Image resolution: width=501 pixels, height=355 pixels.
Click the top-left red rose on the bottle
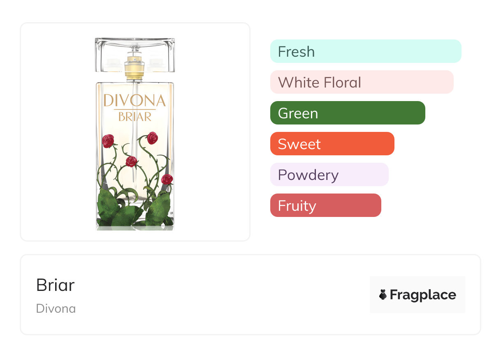click(108, 141)
